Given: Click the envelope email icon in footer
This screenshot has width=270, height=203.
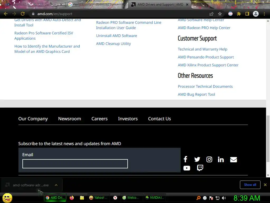Looking at the screenshot, I should (234, 159).
